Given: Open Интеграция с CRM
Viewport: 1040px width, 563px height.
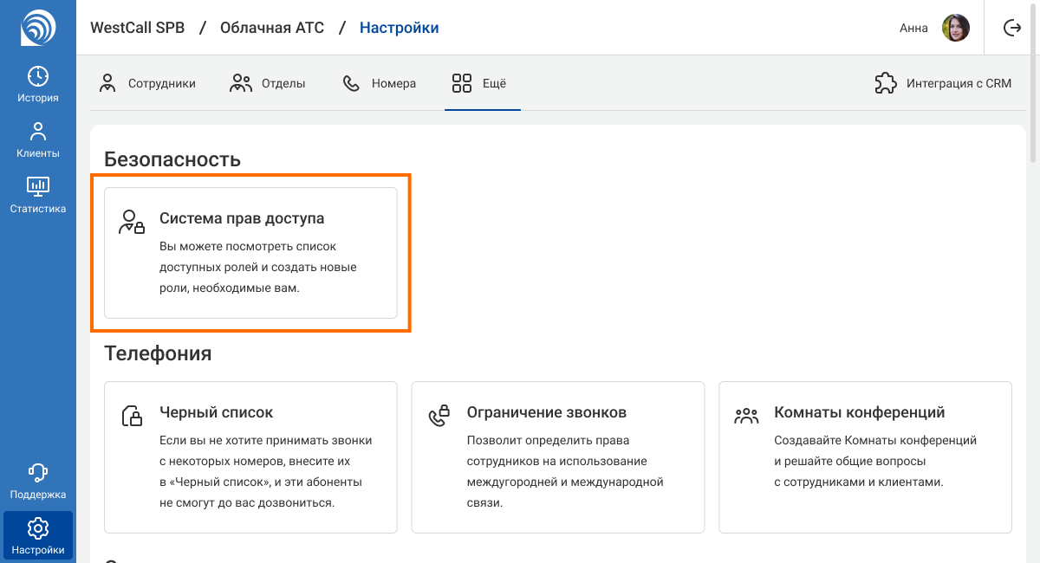Looking at the screenshot, I should [943, 84].
